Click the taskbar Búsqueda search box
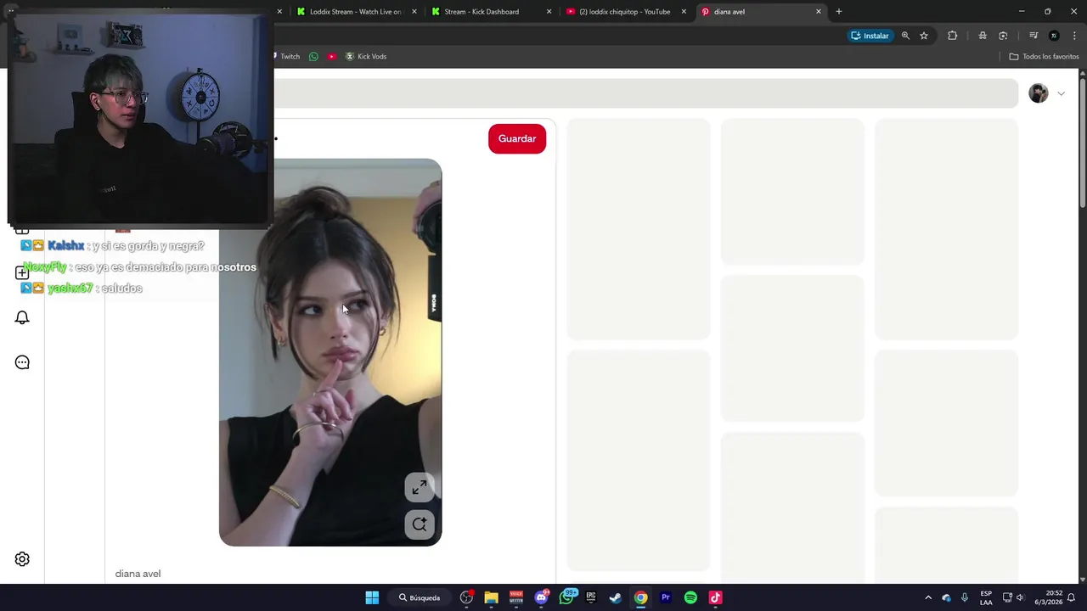The height and width of the screenshot is (611, 1087). click(x=420, y=597)
